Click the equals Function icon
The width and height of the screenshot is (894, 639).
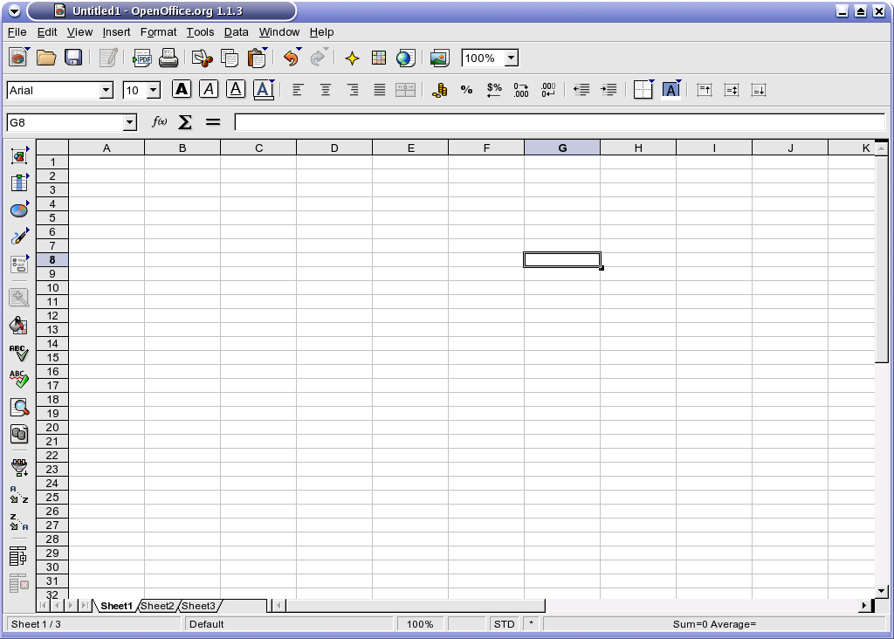[x=213, y=121]
